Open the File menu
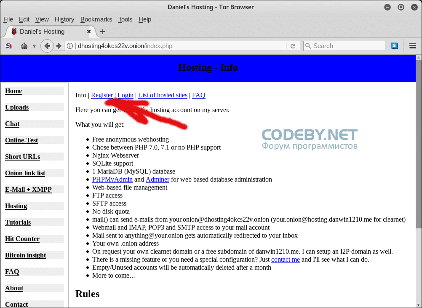 tap(8, 19)
